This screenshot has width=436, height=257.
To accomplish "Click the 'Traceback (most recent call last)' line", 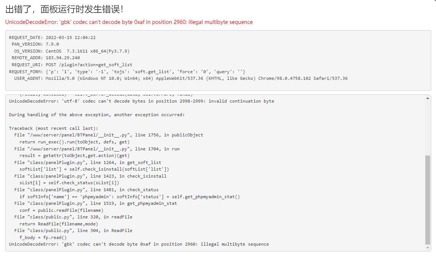I will [53, 128].
